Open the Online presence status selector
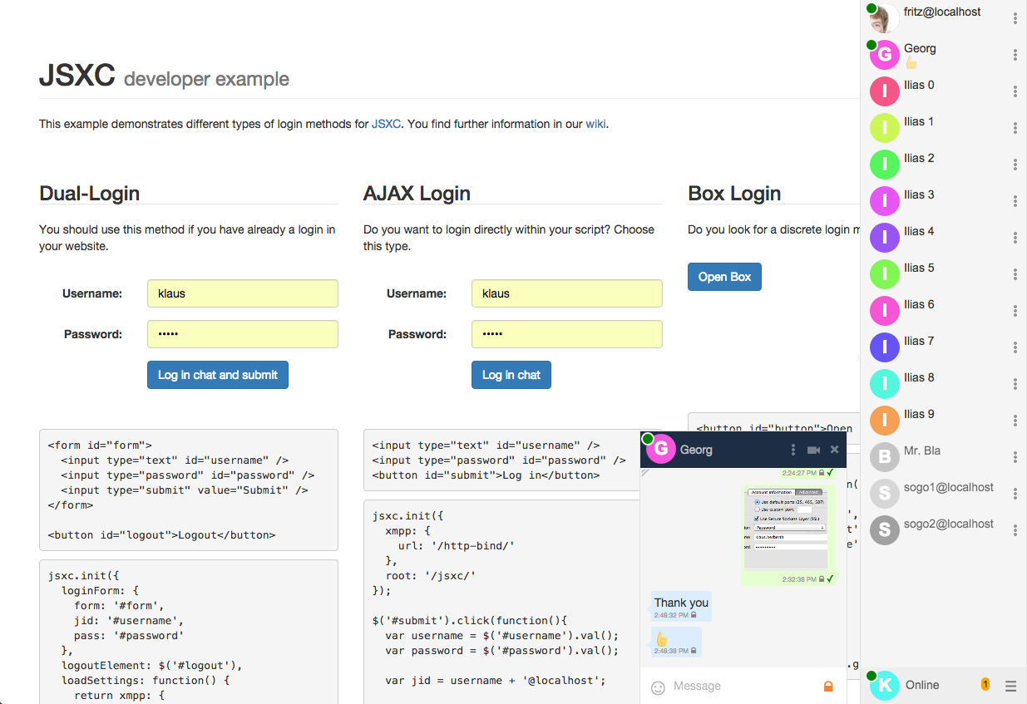The height and width of the screenshot is (704, 1027). tap(922, 685)
